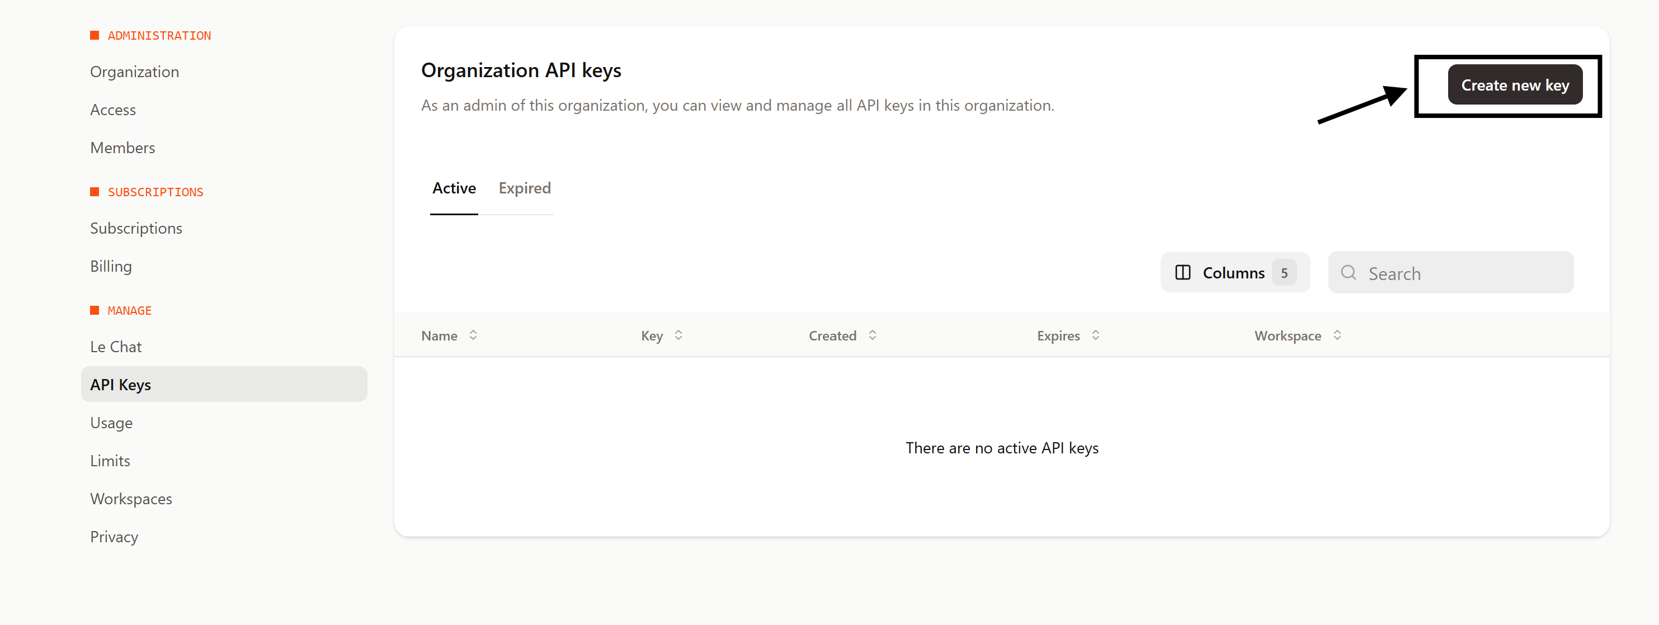Sort by Name column arrows
1659x625 pixels.
tap(473, 335)
